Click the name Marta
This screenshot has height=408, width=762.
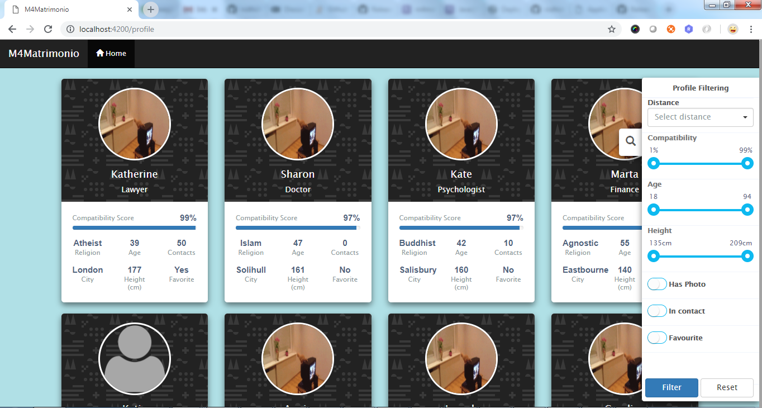tap(625, 174)
